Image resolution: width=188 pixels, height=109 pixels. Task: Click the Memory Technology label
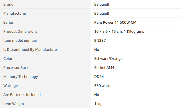pos(21,77)
